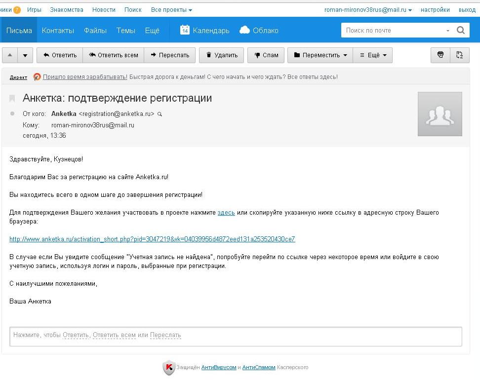This screenshot has width=480, height=380.
Task: Toggle the unread dot beside От кого
Action: click(x=12, y=114)
